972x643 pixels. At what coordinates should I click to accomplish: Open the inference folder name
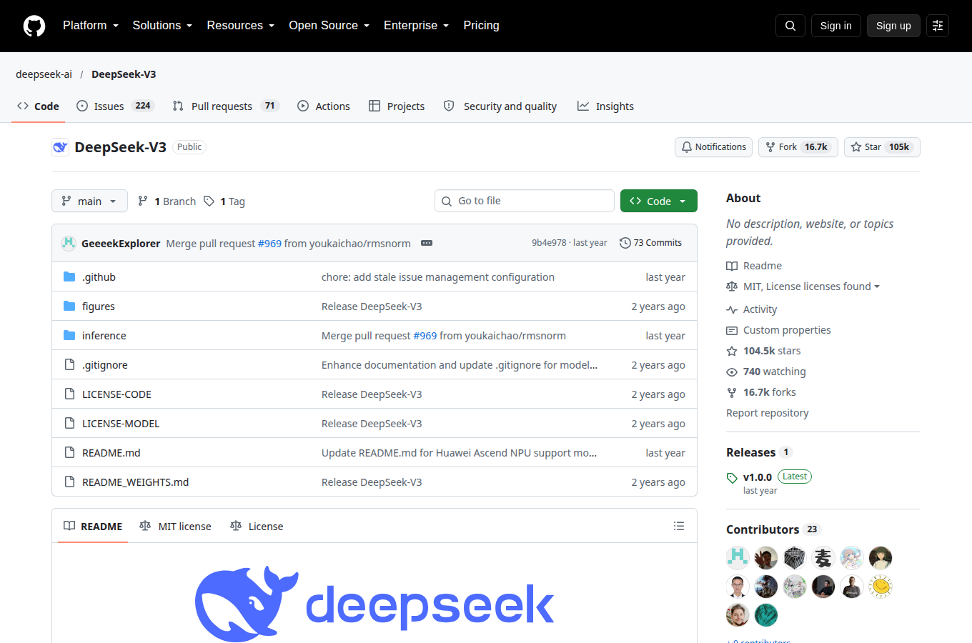(x=104, y=336)
